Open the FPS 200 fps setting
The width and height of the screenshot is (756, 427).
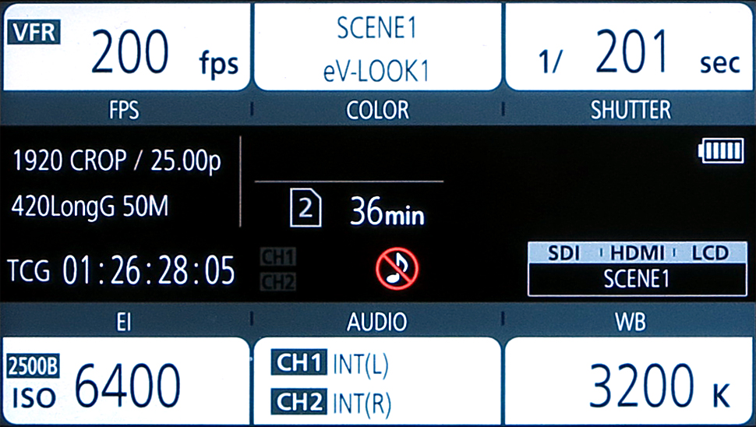tap(126, 47)
